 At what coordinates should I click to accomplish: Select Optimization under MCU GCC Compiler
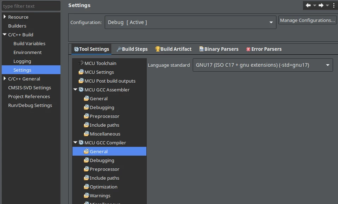[x=104, y=187]
